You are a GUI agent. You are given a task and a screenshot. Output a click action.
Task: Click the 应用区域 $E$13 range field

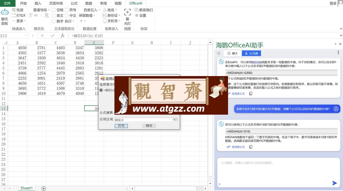(x=144, y=120)
